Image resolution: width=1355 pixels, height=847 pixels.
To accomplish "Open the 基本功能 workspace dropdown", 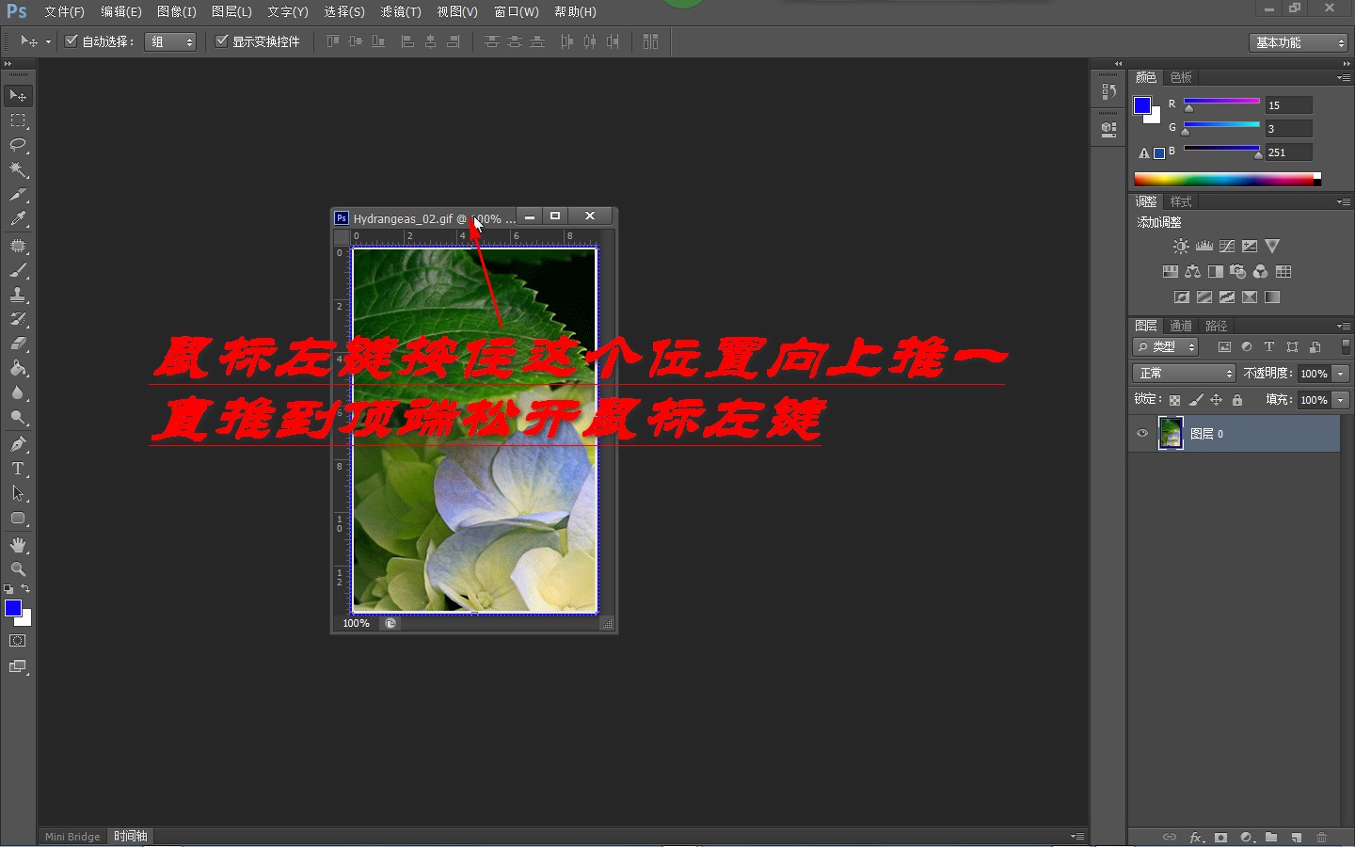I will pyautogui.click(x=1297, y=41).
